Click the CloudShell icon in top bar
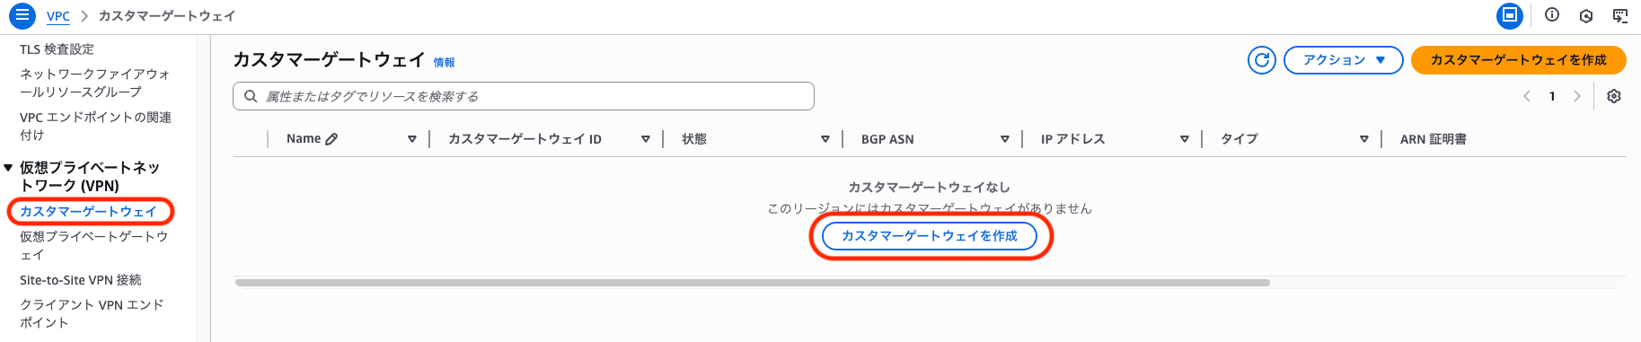Image resolution: width=1641 pixels, height=342 pixels. (1620, 15)
